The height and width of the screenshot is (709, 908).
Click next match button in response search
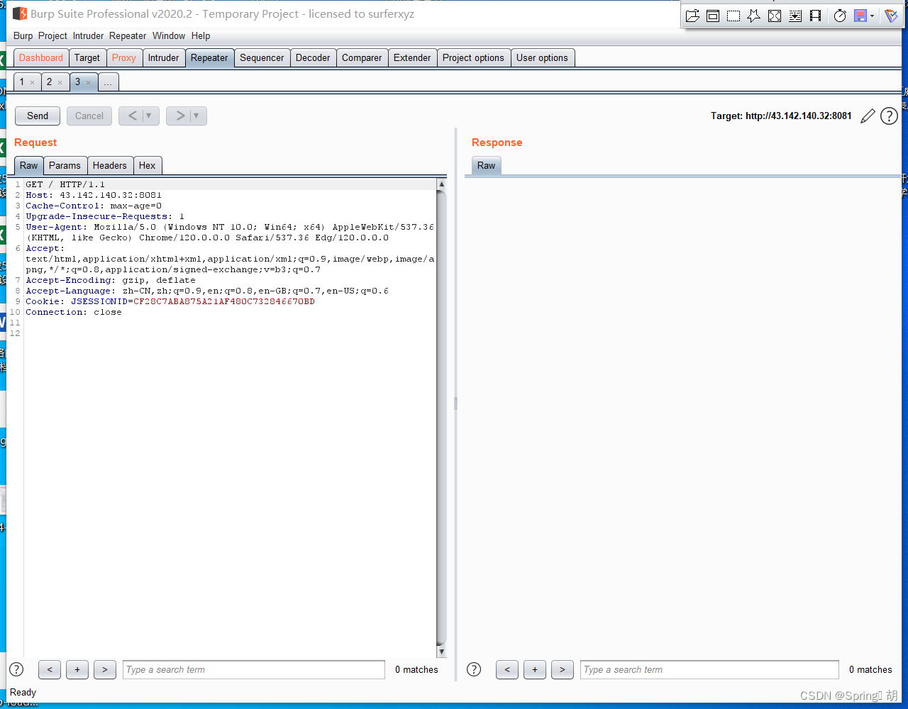[563, 669]
